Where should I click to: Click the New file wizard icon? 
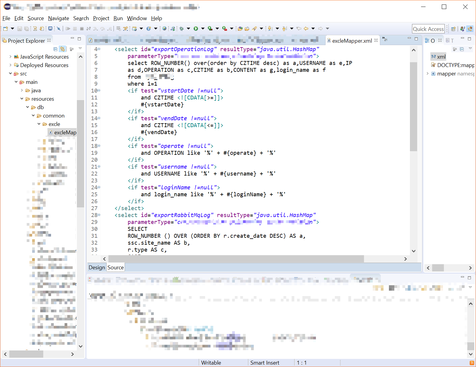[5, 29]
